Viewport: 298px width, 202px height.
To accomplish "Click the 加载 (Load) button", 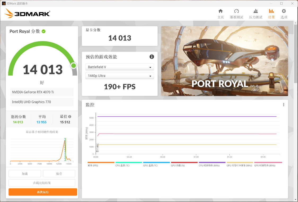I will pos(25,173).
